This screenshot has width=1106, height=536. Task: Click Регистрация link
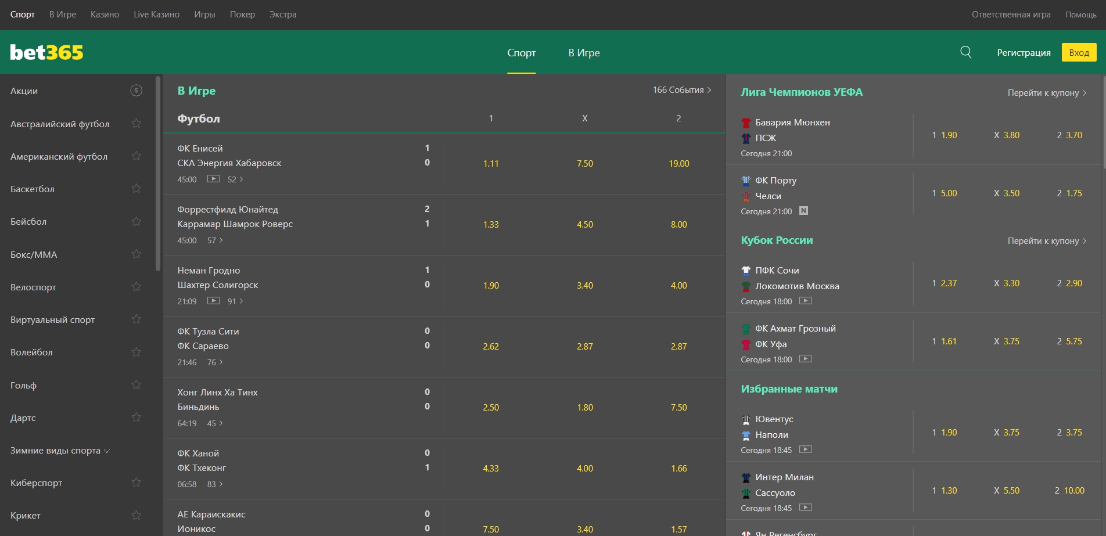pyautogui.click(x=1024, y=53)
